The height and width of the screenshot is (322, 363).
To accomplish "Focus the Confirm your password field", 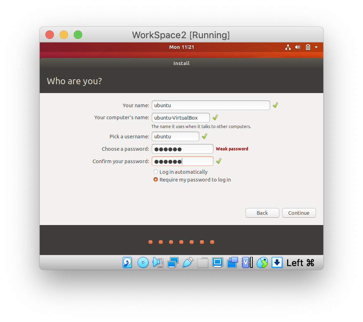I will 183,161.
